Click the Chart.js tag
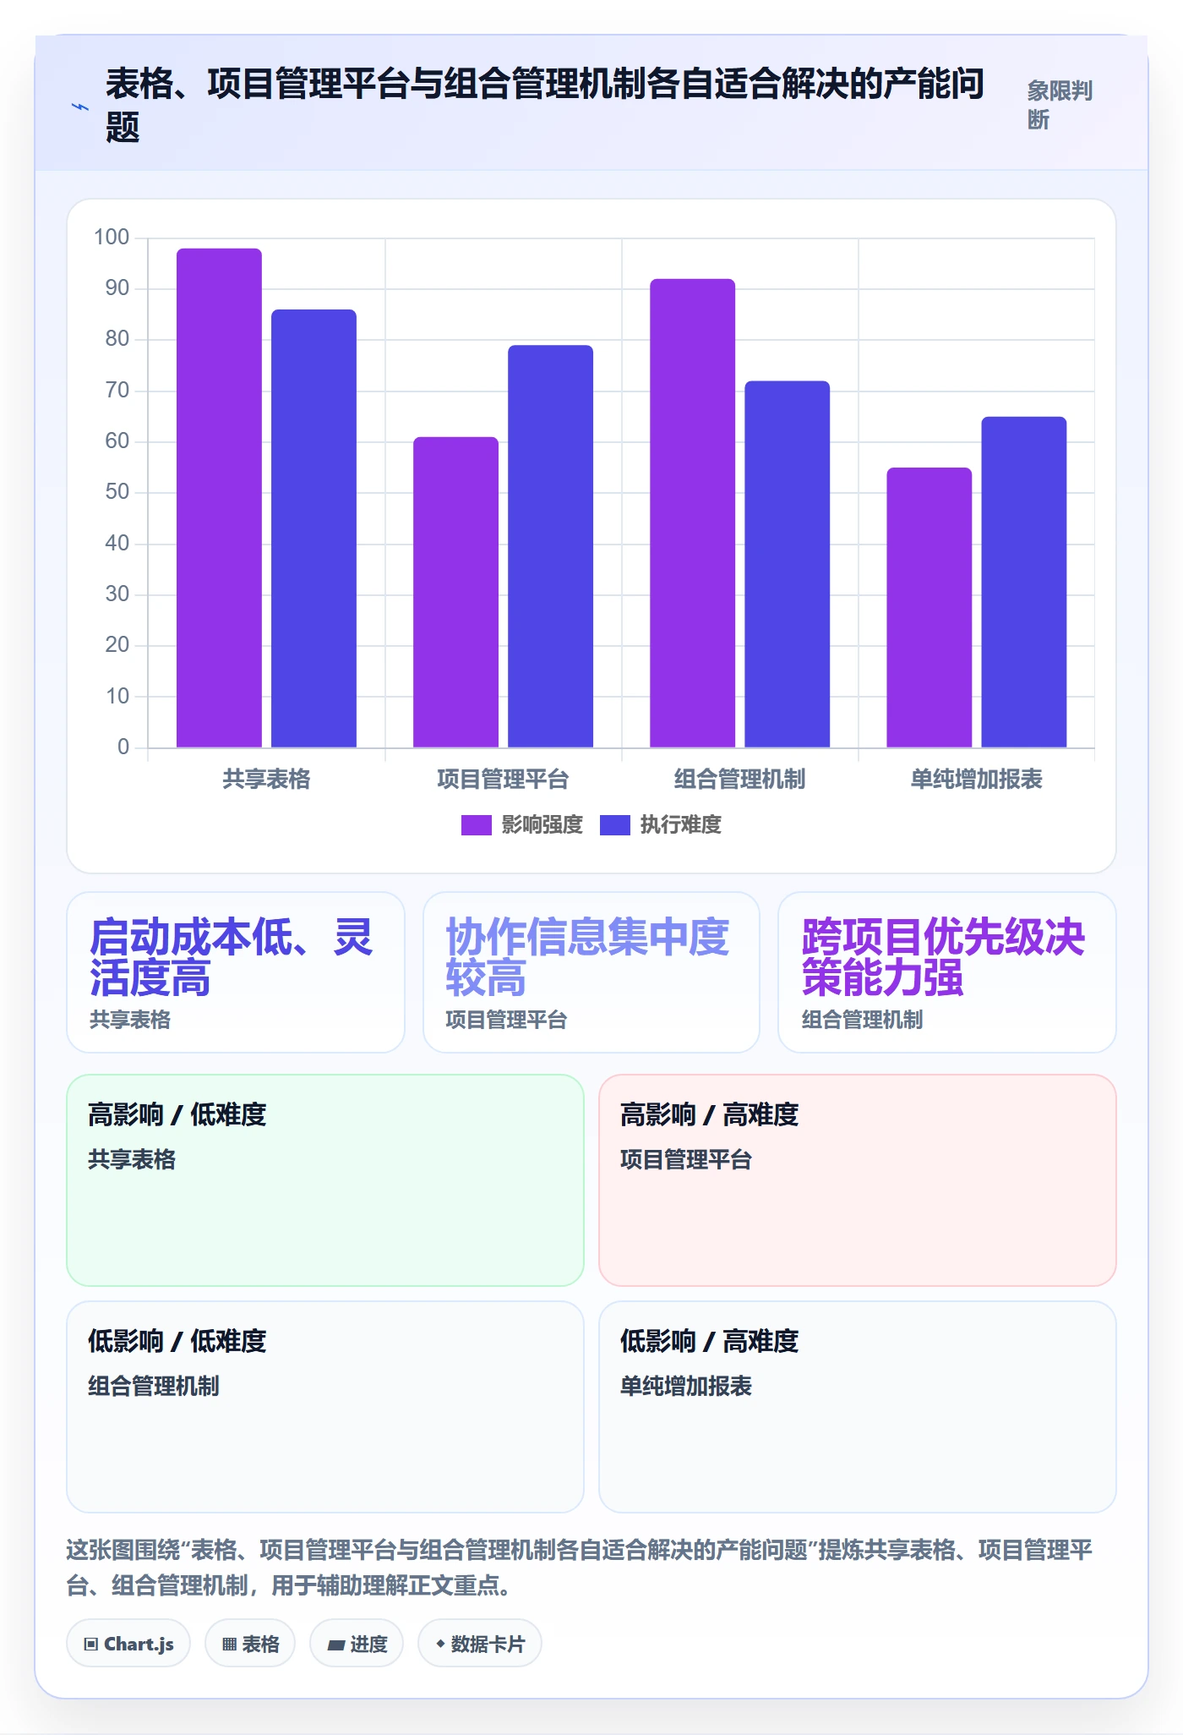This screenshot has width=1183, height=1735. 128,1644
